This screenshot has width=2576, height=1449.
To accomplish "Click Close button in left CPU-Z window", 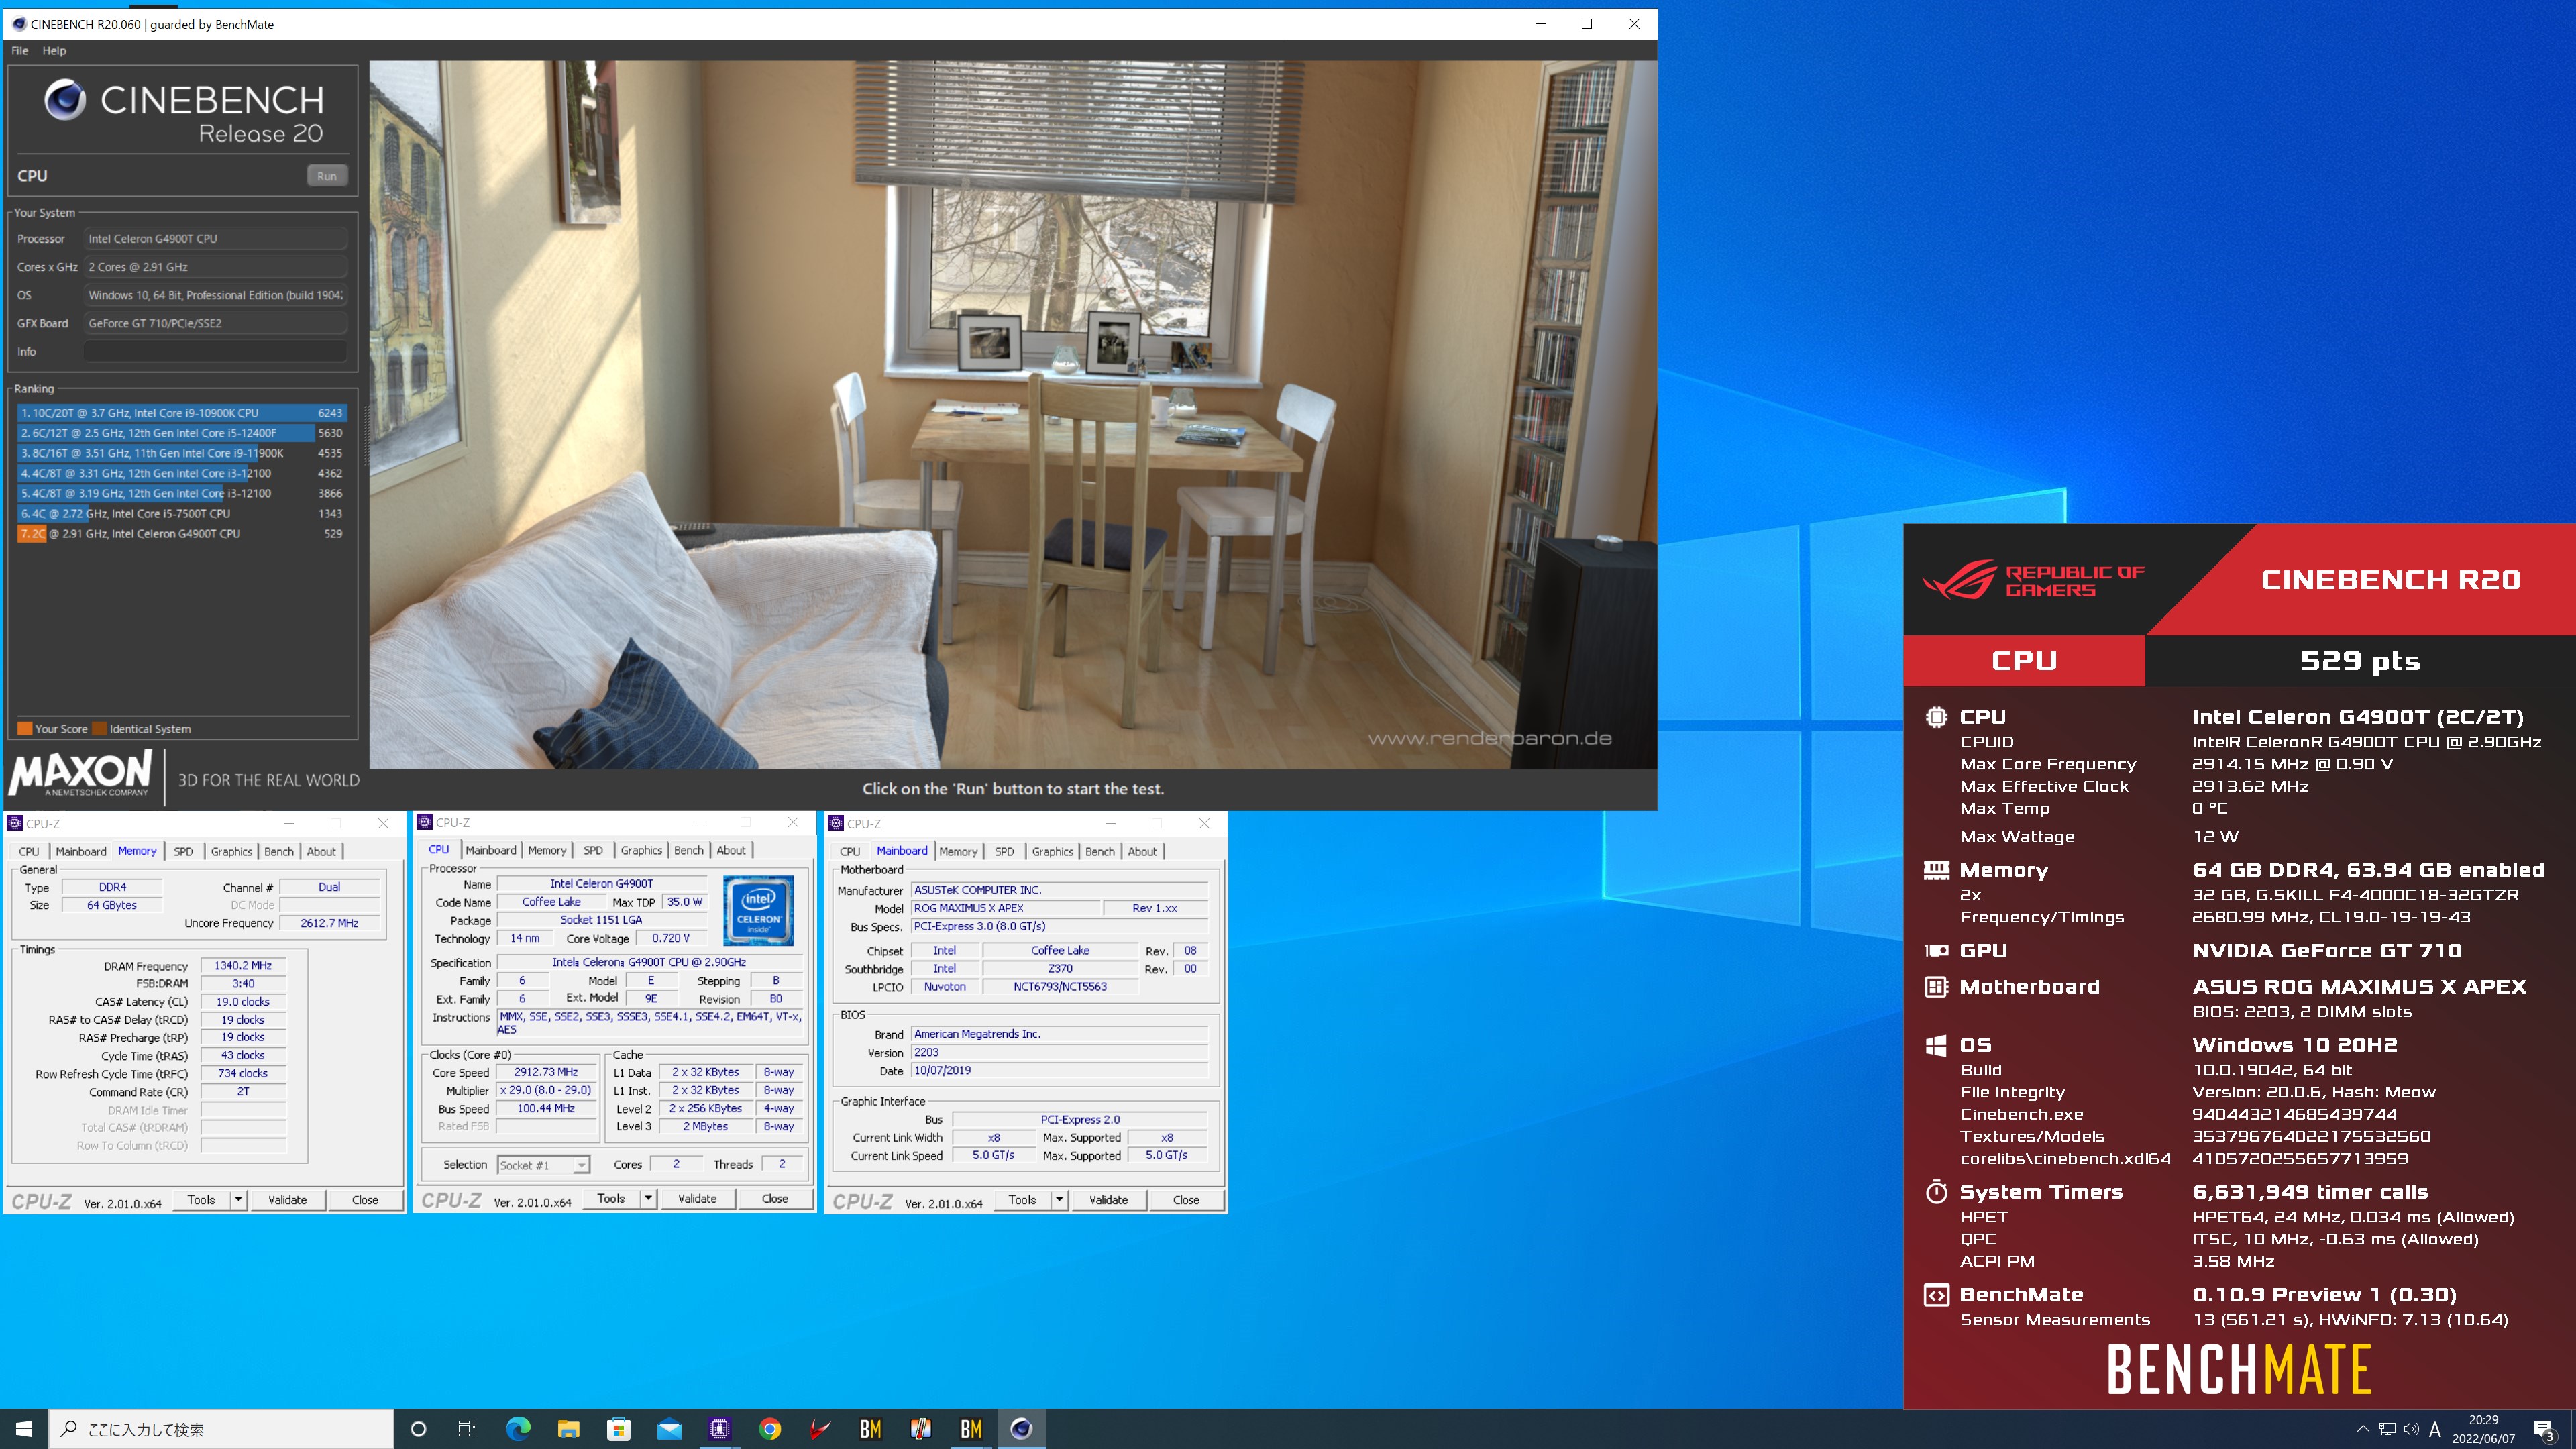I will [x=365, y=1200].
